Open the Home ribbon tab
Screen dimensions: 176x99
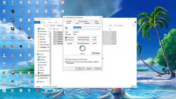tap(43, 22)
